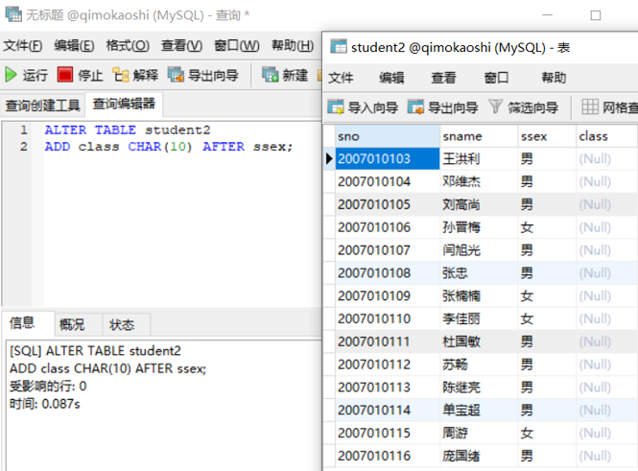This screenshot has height=471, width=638.
Task: Open the 帮助 menu in student2 table window
Action: 554,78
